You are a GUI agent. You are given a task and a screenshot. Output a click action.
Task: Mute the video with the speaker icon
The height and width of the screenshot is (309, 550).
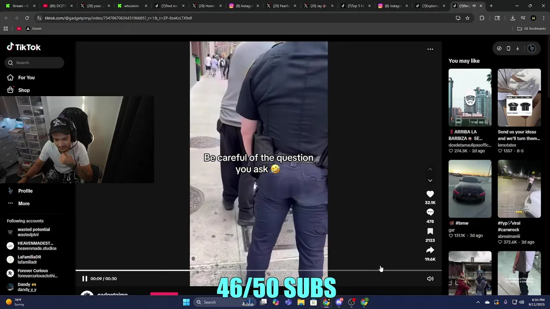point(430,279)
